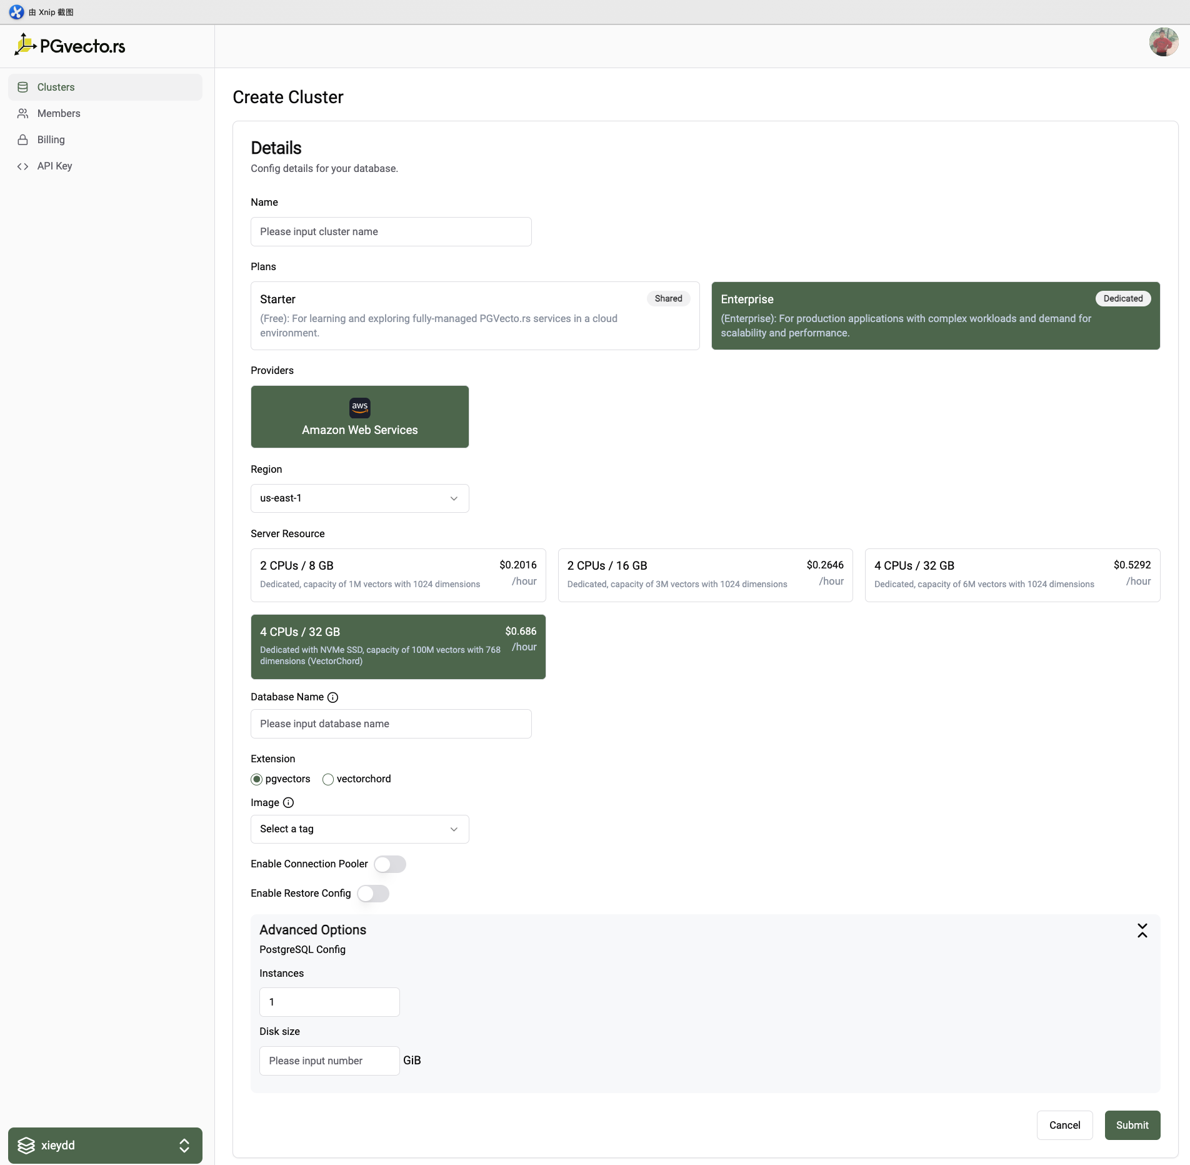
Task: Click the xieydd switcher up-down chevrons
Action: [184, 1145]
